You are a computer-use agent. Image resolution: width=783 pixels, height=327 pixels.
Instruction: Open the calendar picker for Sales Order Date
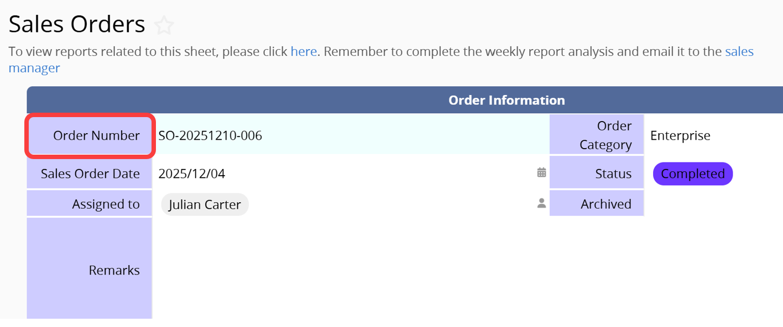[541, 173]
